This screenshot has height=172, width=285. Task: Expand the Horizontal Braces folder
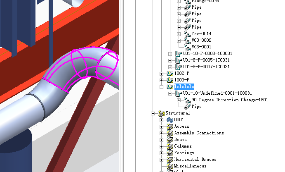coord(161,160)
